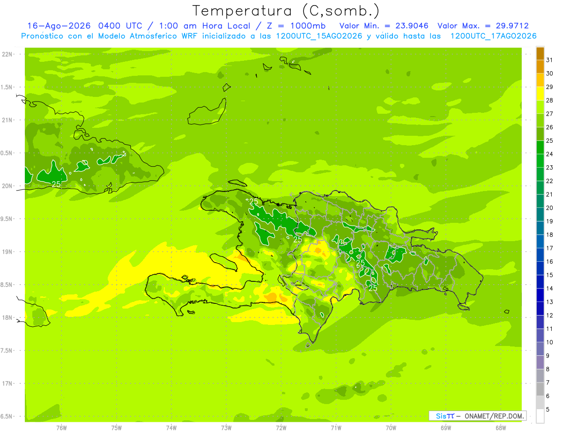Click the "20N" latitude axis label
Screen dimensions: 562x434
click(7, 186)
